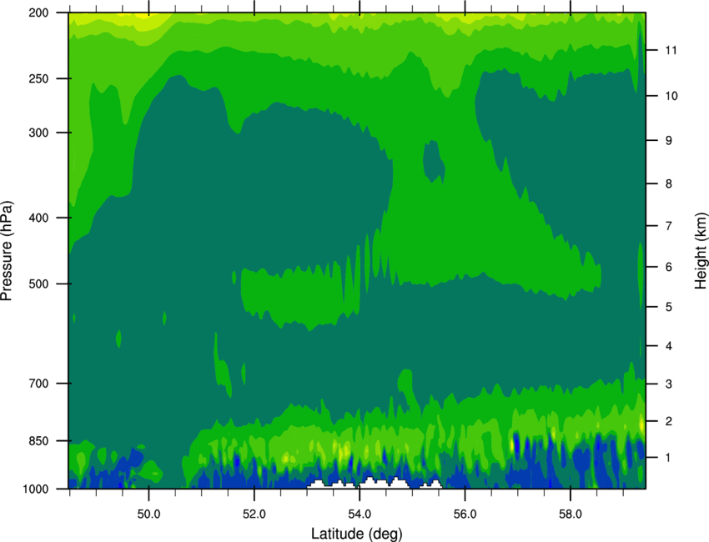Click the 'Latitude (deg)' axis title

tap(356, 534)
